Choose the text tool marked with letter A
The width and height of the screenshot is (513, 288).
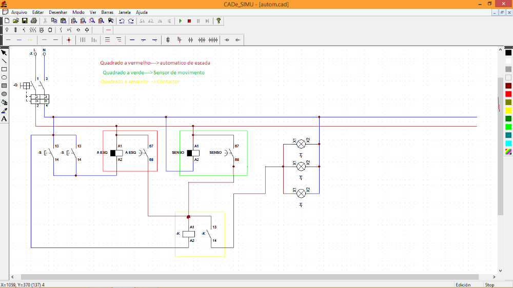click(4, 119)
